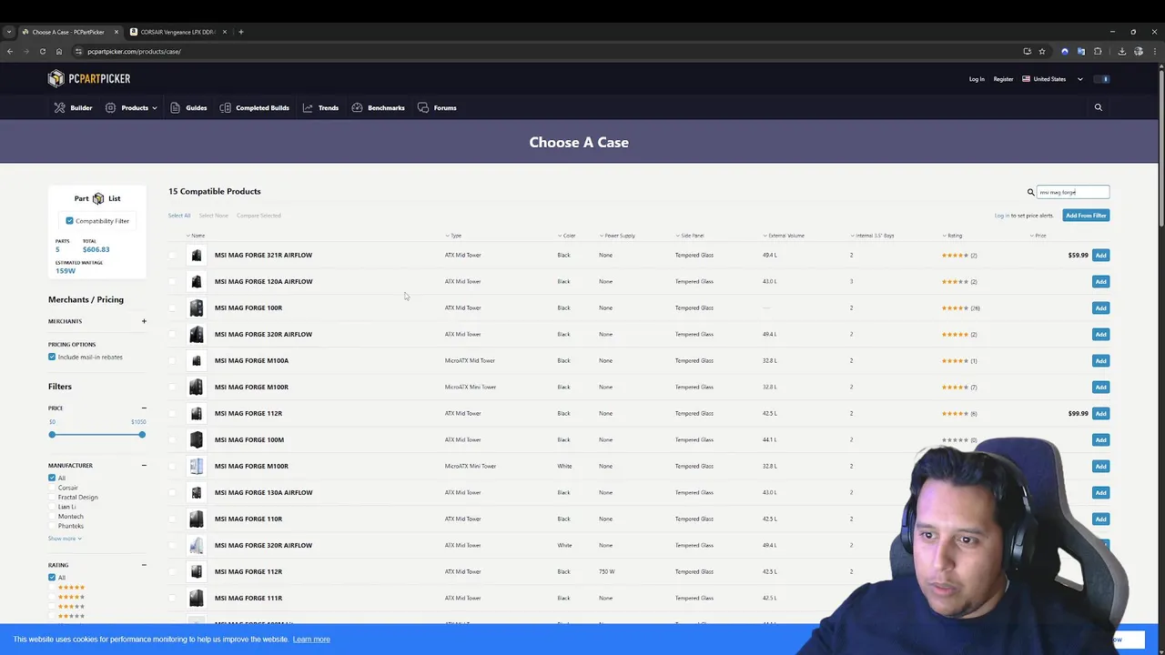The image size is (1165, 655).
Task: Check the Lian Li manufacturer checkbox
Action: click(x=52, y=507)
